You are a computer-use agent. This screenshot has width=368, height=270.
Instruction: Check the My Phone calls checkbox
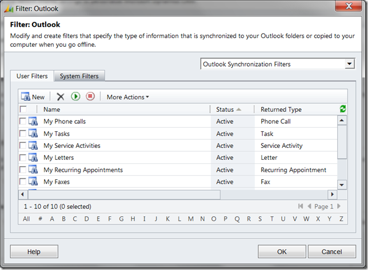click(22, 121)
